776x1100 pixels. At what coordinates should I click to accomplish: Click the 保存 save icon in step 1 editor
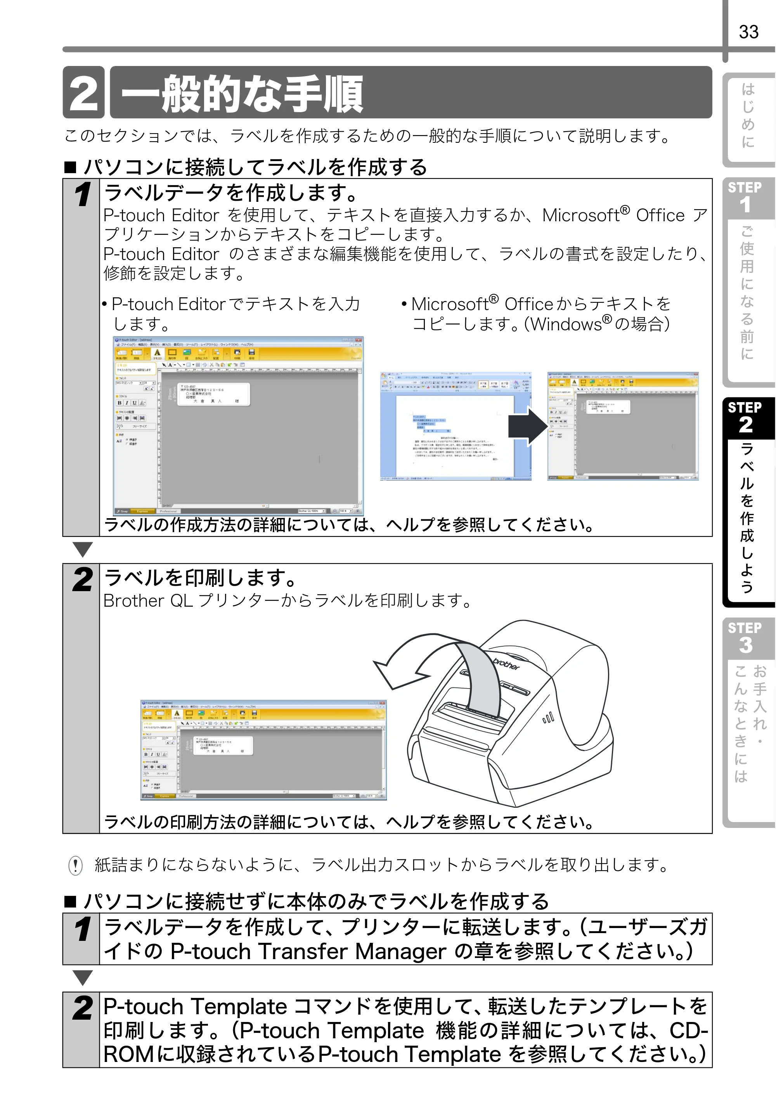pos(251,354)
